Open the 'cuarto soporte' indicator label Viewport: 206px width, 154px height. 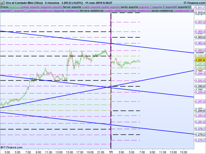91,7
